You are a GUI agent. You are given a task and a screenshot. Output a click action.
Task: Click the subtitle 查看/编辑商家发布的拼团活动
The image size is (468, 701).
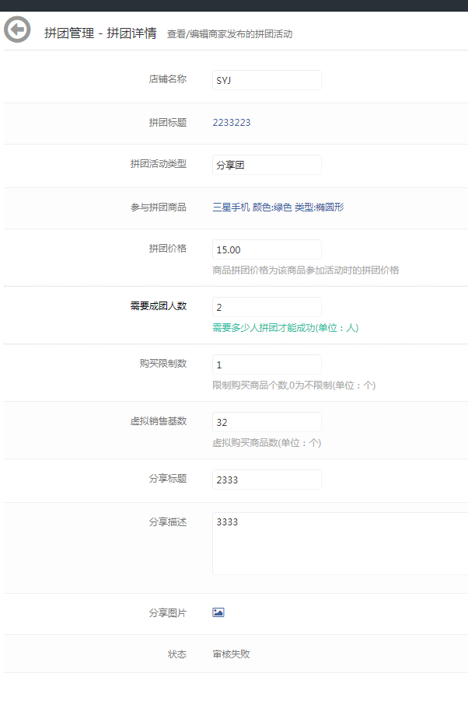click(229, 34)
